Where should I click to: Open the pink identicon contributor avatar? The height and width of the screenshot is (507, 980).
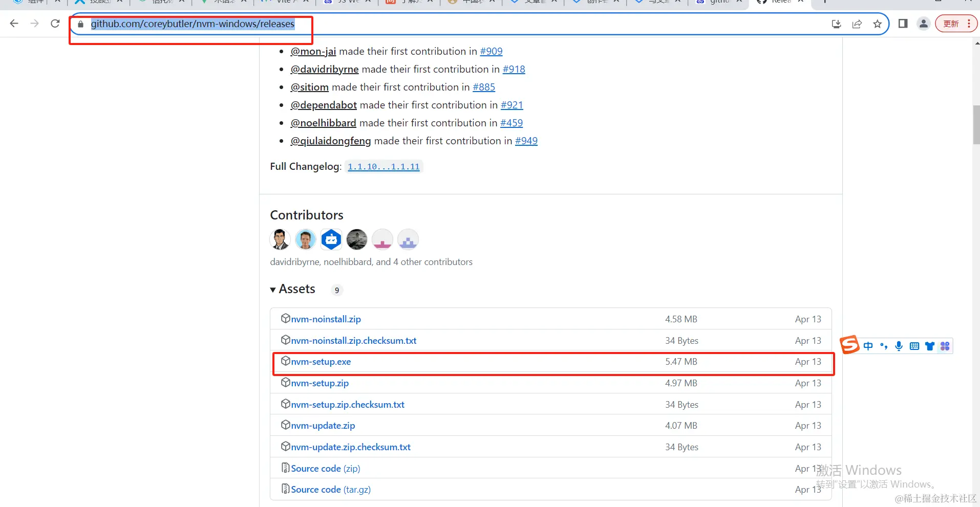[x=382, y=239]
